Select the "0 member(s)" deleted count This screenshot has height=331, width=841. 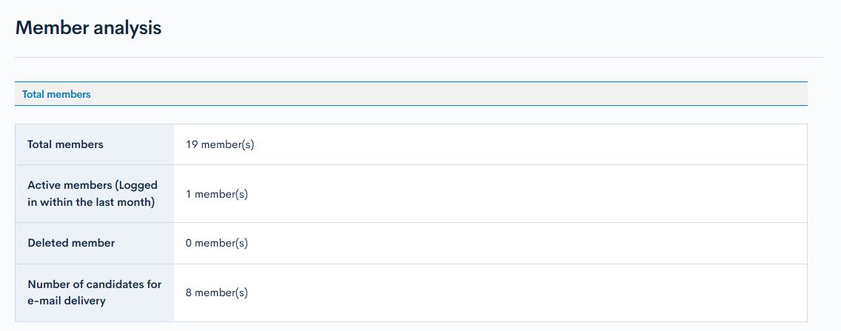click(x=217, y=243)
